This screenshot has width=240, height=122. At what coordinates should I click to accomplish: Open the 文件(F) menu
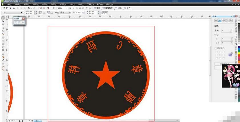(x=9, y=5)
